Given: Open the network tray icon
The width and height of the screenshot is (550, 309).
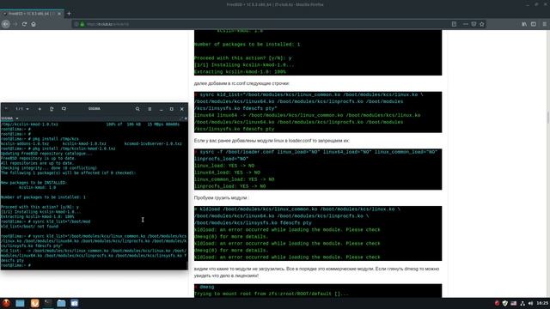Looking at the screenshot, I should click(x=522, y=303).
